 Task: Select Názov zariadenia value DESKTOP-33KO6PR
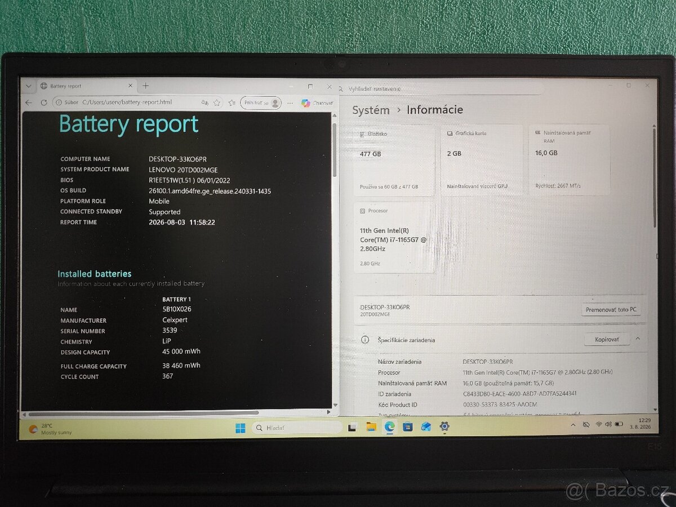click(488, 362)
